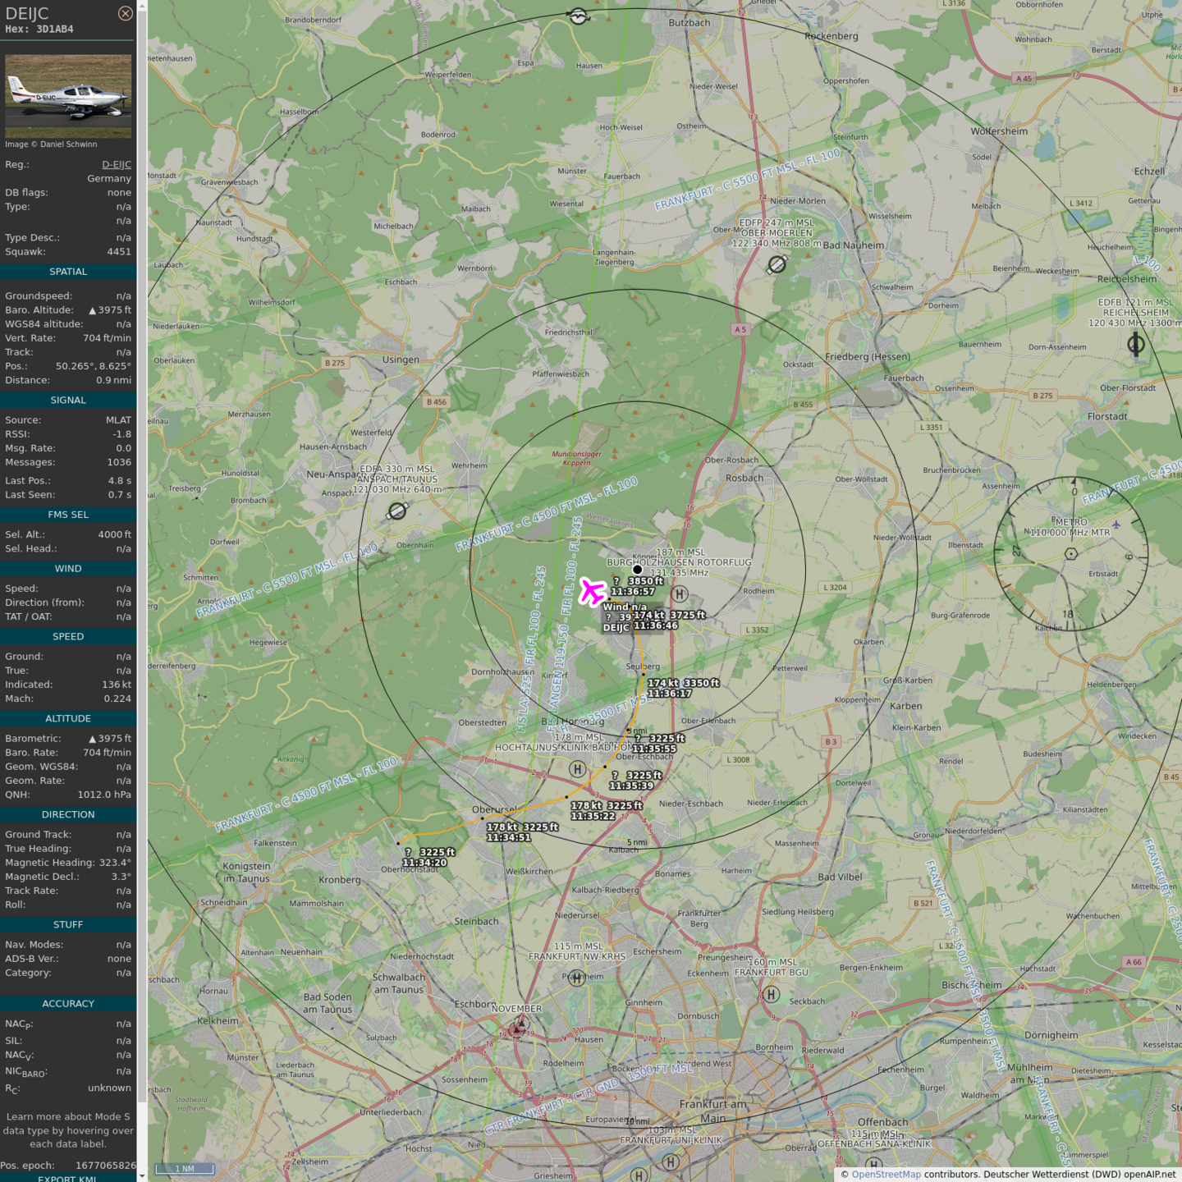The image size is (1182, 1182).
Task: Open the D-EIJC registration link
Action: [x=116, y=164]
